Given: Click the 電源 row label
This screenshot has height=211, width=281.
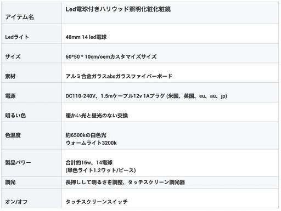Looking at the screenshot, I should 10,96.
